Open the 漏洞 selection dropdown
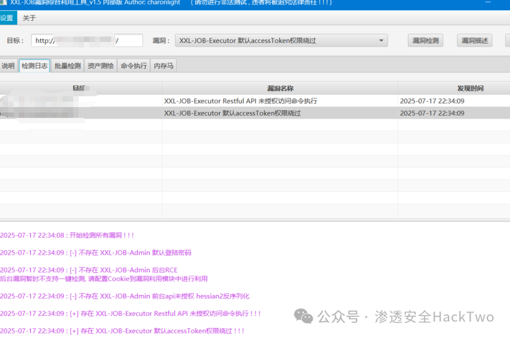Viewport: 510px width, 337px height. coord(381,40)
